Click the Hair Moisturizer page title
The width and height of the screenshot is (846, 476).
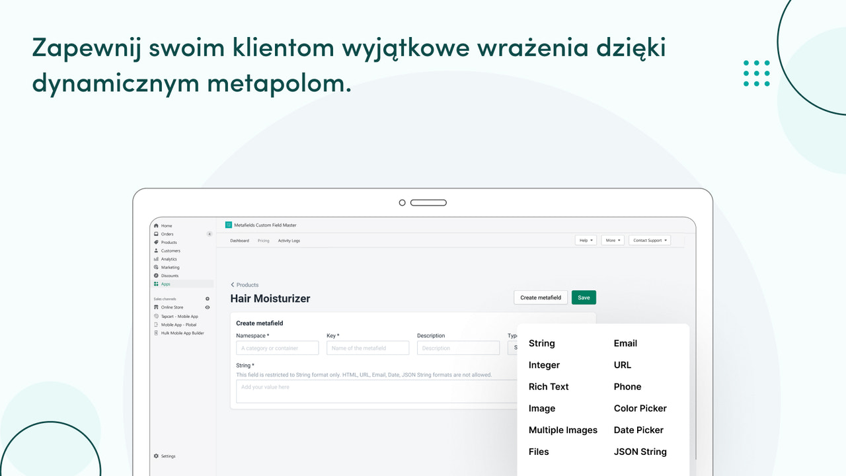pos(270,299)
